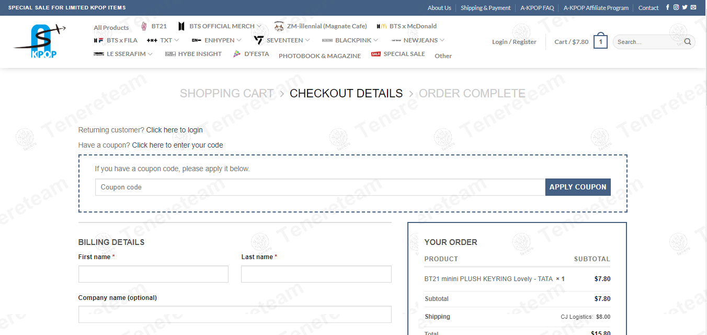Image resolution: width=707 pixels, height=335 pixels.
Task: Go back to SHOPPING CART step
Action: pos(226,93)
